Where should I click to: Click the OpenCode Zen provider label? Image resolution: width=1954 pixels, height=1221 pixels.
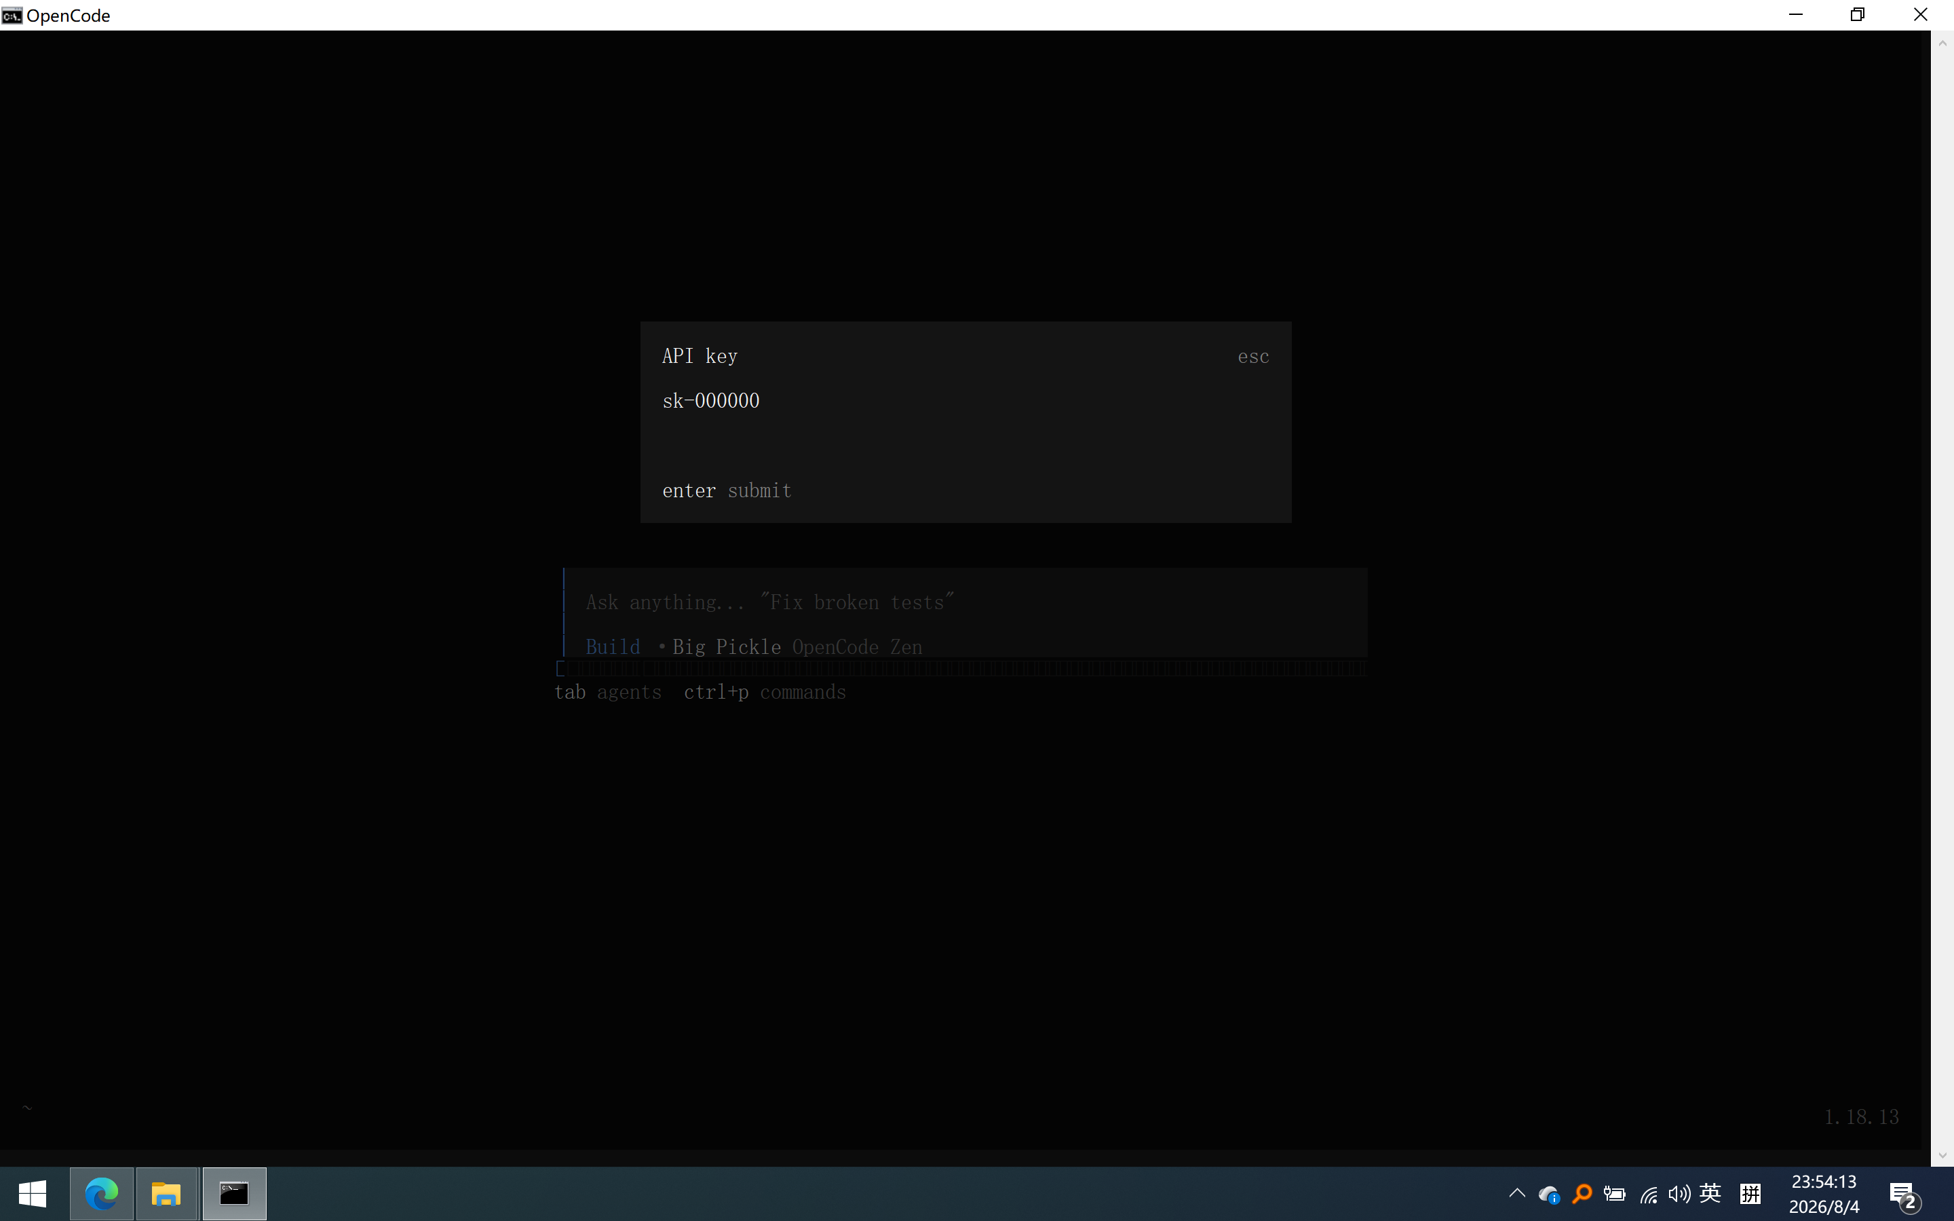click(x=857, y=647)
